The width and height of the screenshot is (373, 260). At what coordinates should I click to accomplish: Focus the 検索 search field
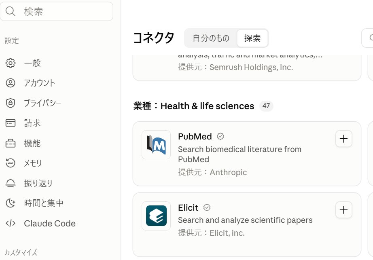56,11
